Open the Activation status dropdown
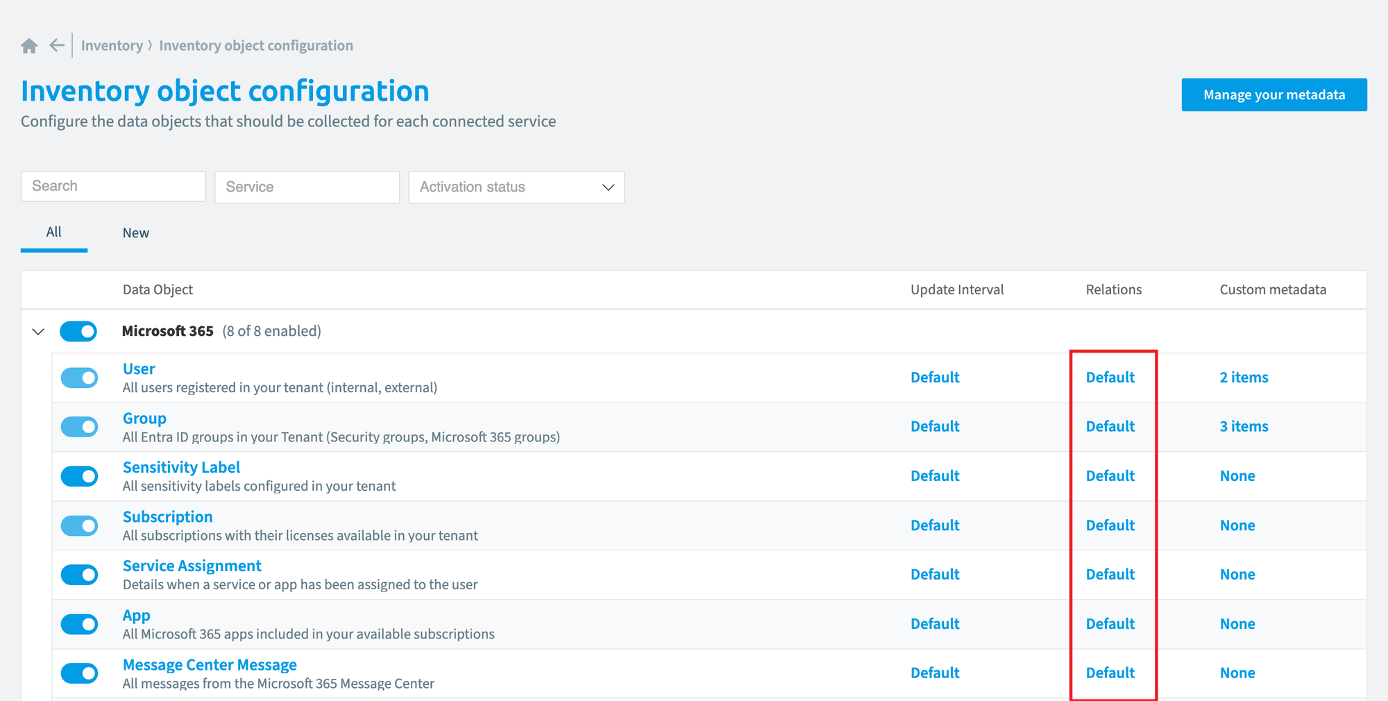The height and width of the screenshot is (701, 1388). [516, 187]
